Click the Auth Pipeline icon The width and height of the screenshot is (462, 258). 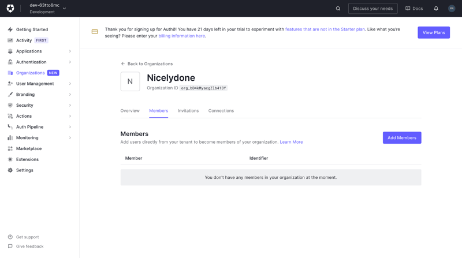[x=10, y=127]
